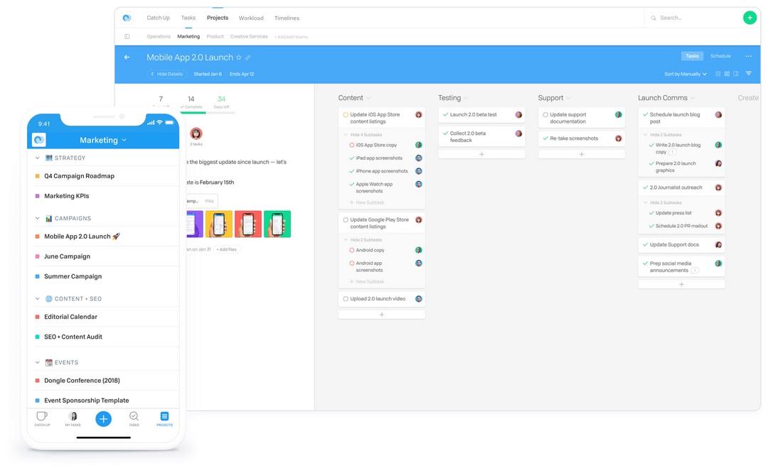The image size is (771, 468).
Task: Check off Update support documentation
Action: click(546, 114)
